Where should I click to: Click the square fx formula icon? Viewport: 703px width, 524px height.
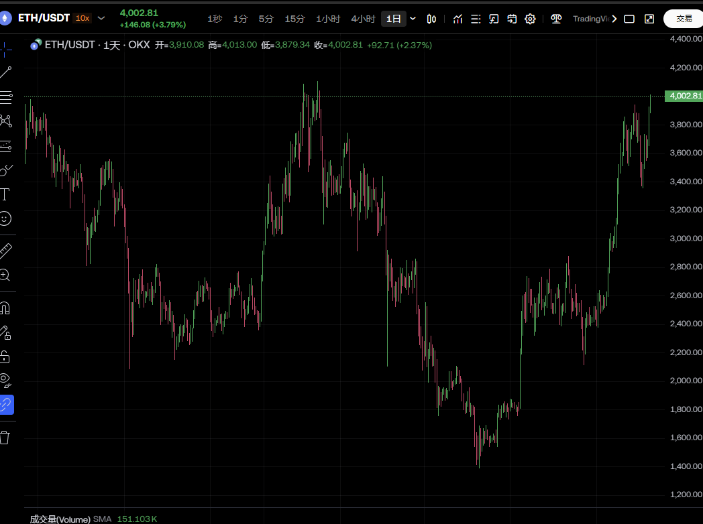click(x=494, y=19)
